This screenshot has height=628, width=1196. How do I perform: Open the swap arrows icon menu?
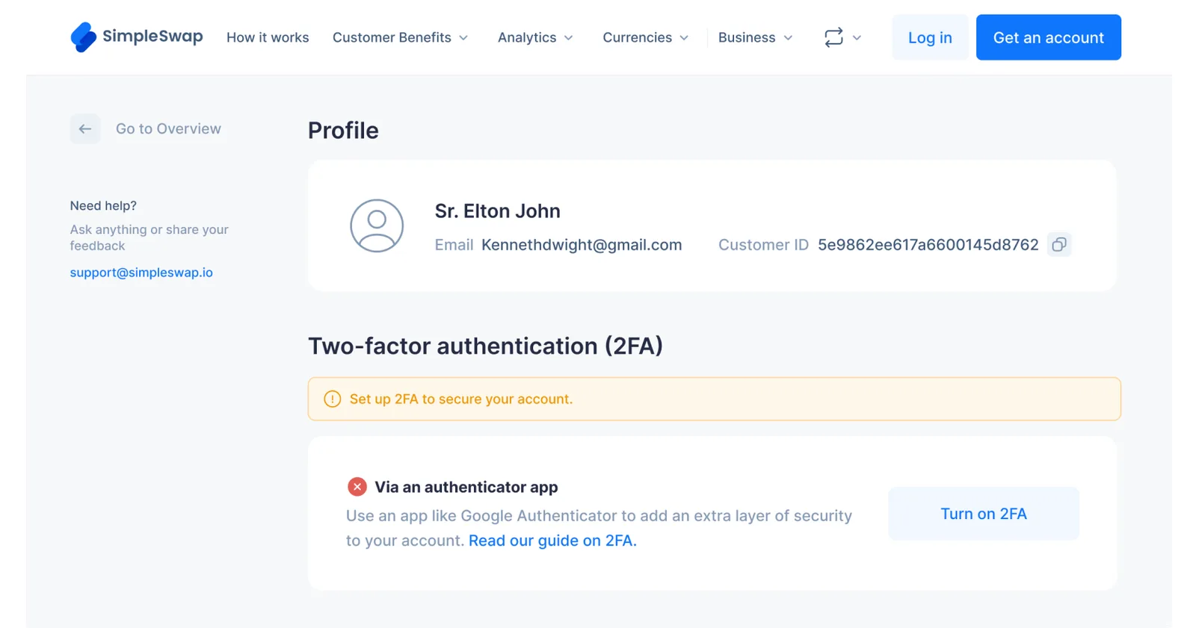point(833,37)
